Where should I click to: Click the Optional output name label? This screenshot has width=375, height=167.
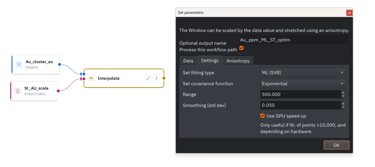pyautogui.click(x=203, y=43)
